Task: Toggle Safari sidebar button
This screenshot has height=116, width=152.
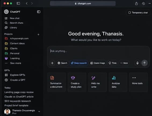Action: pos(18,3)
